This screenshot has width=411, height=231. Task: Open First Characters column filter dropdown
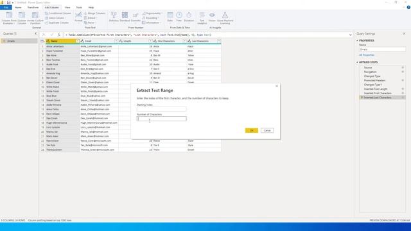(184, 41)
